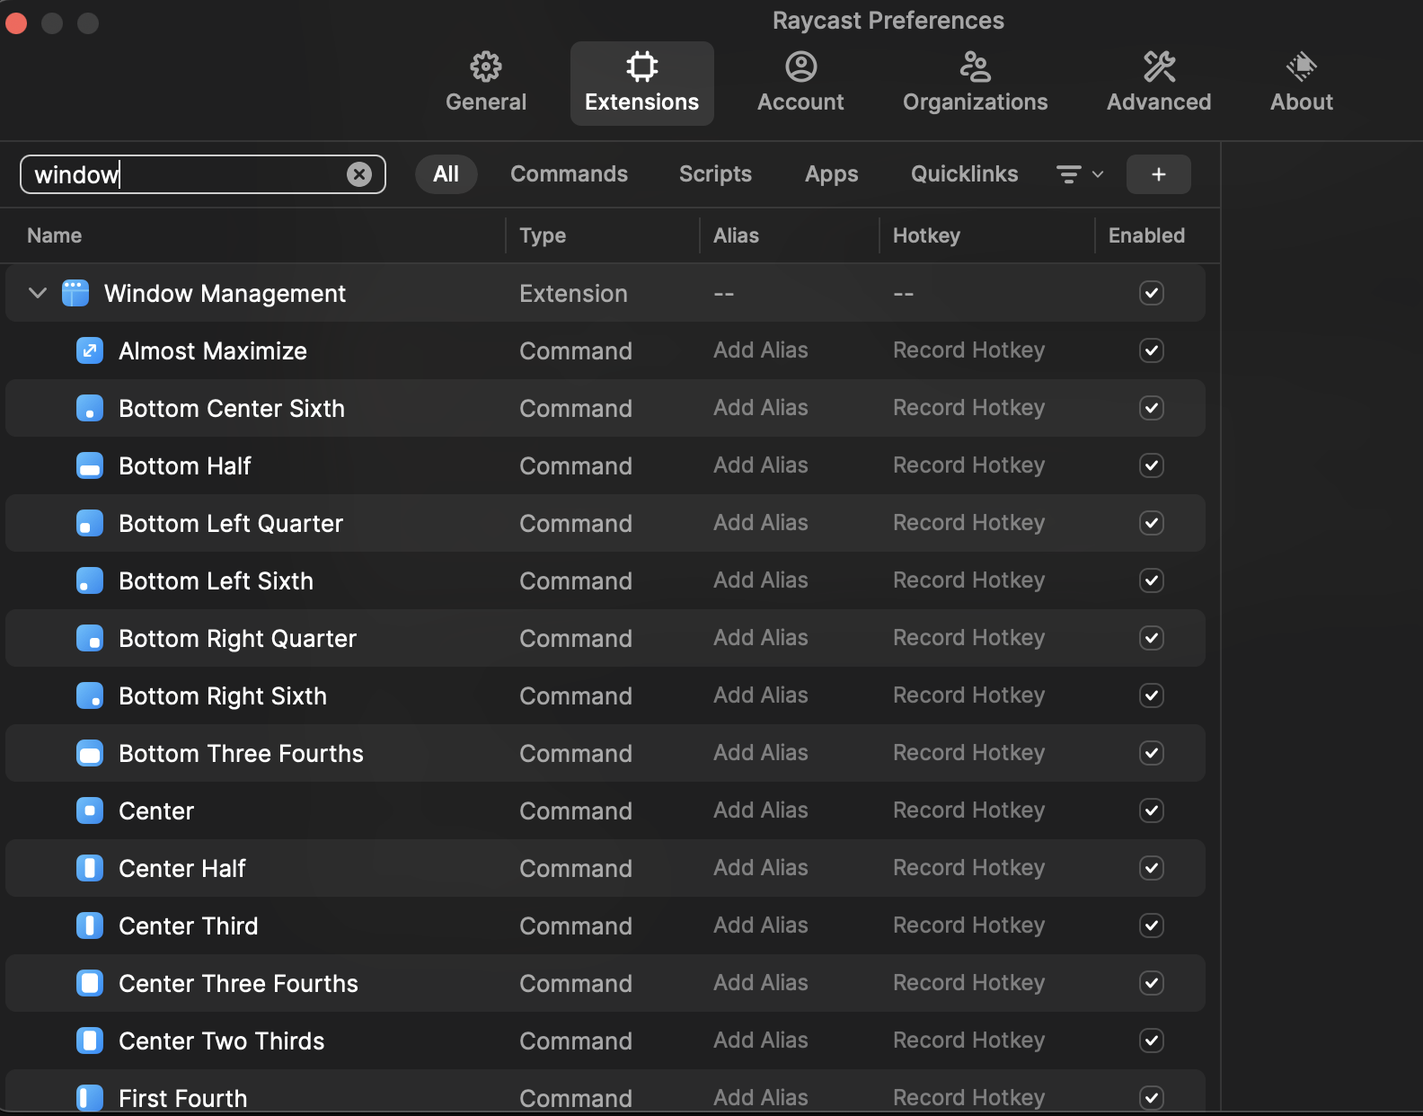This screenshot has width=1423, height=1116.
Task: Select the Center Two Thirds row name
Action: click(221, 1041)
